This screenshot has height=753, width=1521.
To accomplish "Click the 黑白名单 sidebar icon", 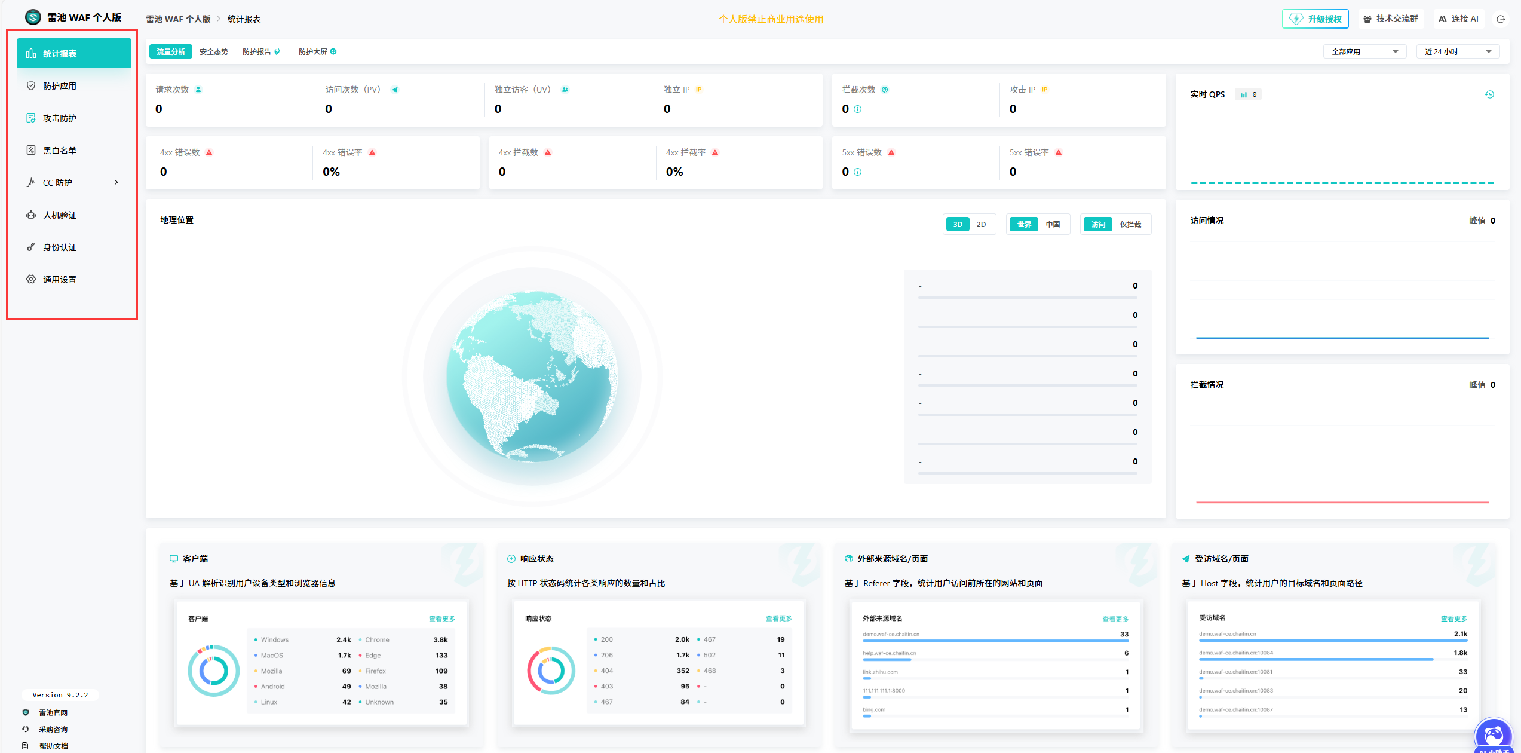I will 31,150.
